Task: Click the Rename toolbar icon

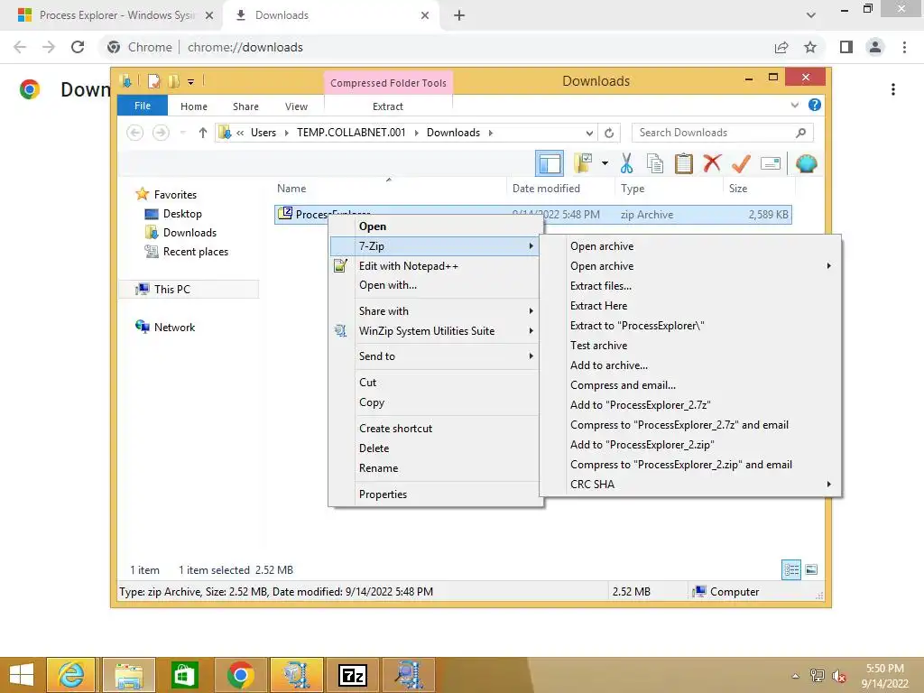Action: point(771,163)
